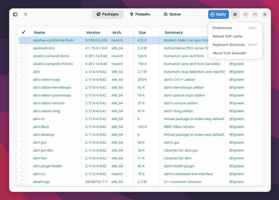279x200 pixels.
Task: Select the abrt-gui-libs package row
Action: coord(43,150)
